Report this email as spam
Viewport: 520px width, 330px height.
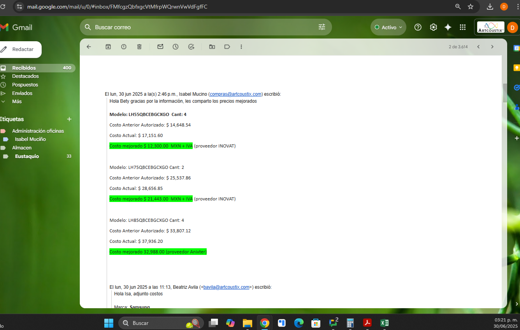(x=124, y=47)
